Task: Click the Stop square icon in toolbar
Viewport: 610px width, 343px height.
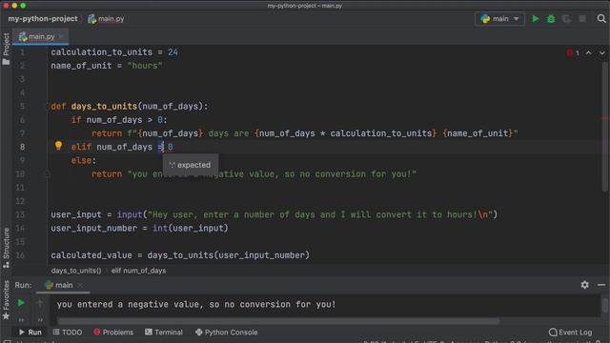Action: [x=582, y=19]
